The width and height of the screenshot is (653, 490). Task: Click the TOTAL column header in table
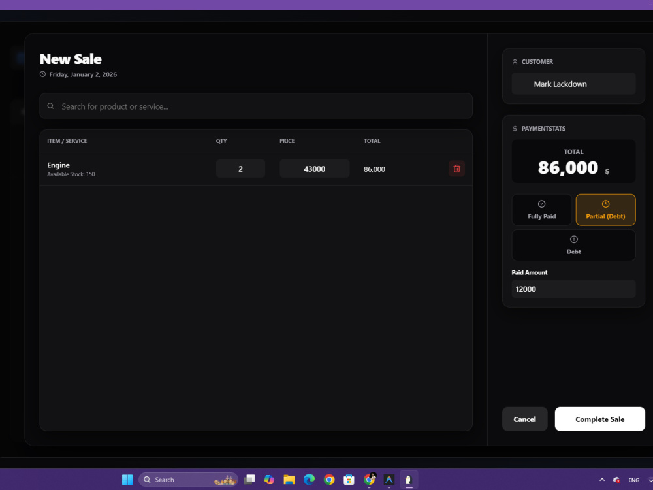point(372,141)
